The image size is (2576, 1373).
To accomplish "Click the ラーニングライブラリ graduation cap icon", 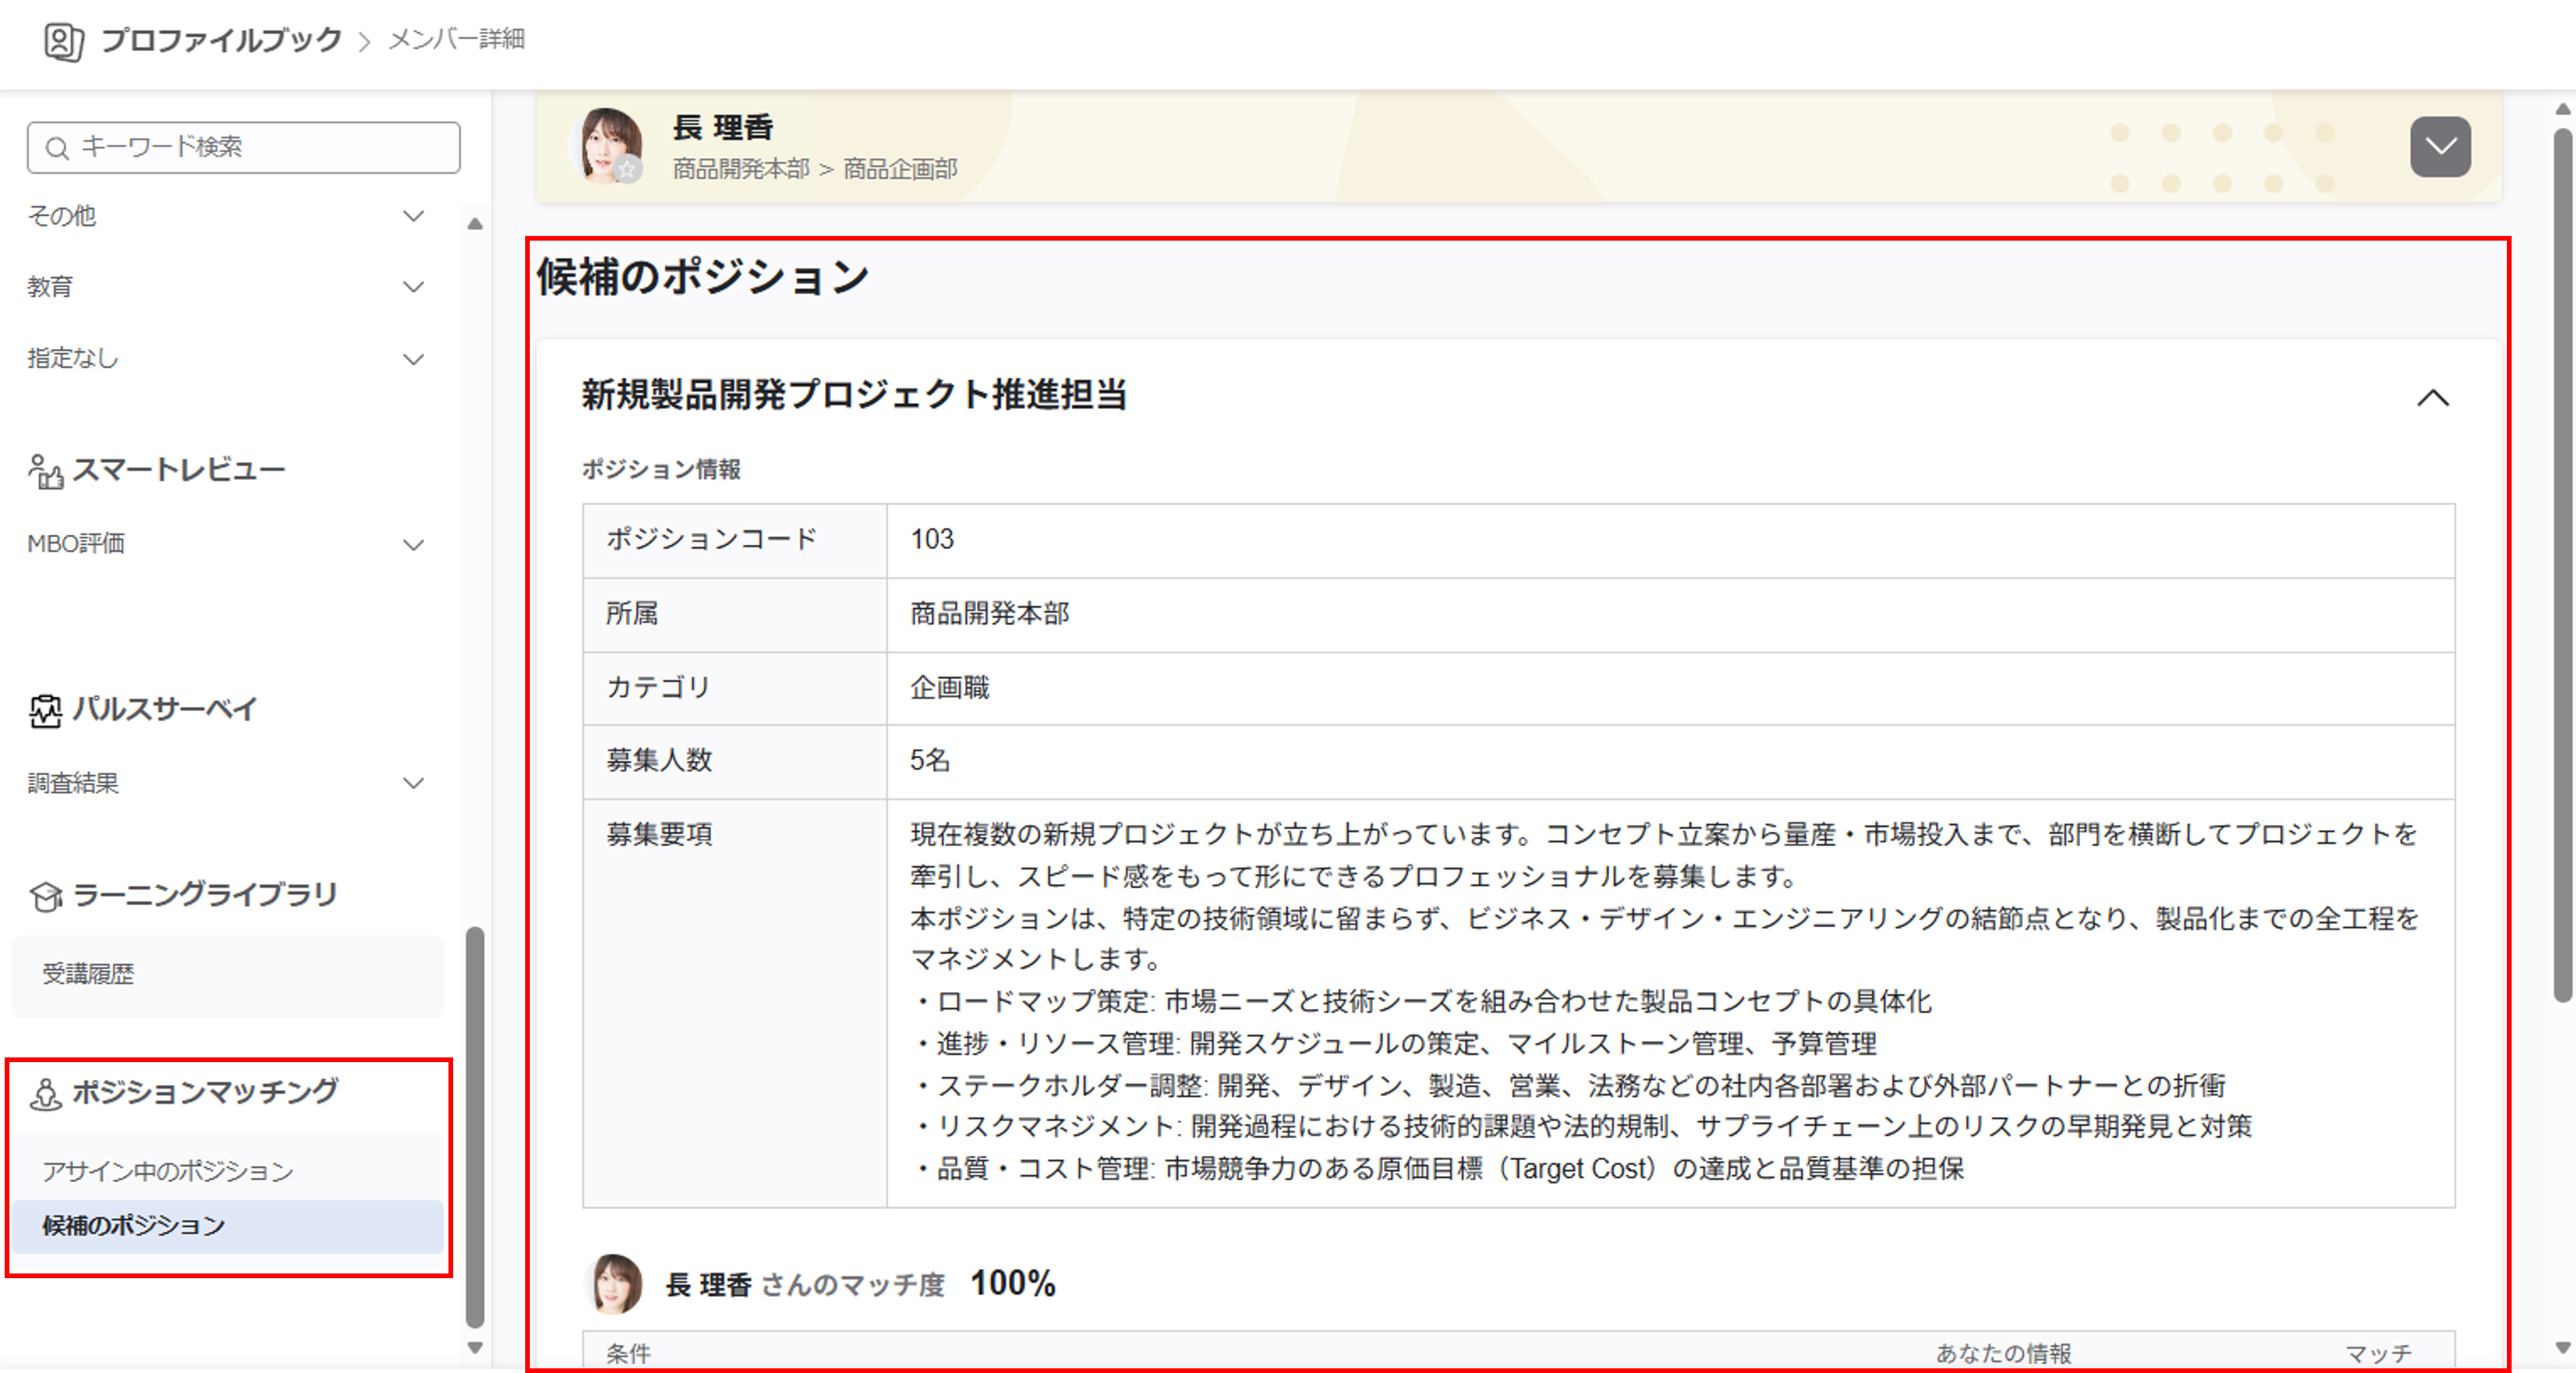I will [45, 896].
